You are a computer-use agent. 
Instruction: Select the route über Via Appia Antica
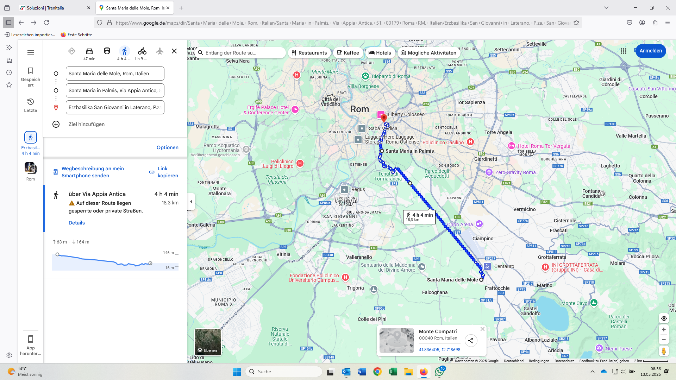[115, 208]
